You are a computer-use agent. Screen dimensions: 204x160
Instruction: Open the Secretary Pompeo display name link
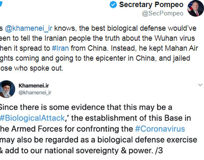tap(151, 5)
